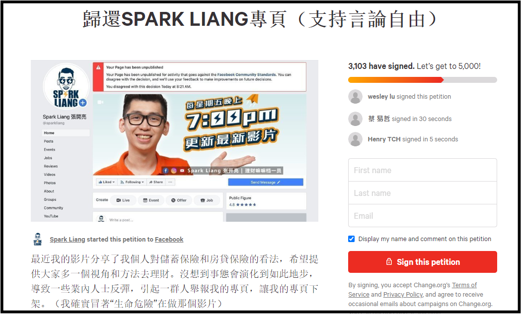The height and width of the screenshot is (314, 521).
Task: Click the Spark Liang profile logo avatar
Action: (66, 86)
